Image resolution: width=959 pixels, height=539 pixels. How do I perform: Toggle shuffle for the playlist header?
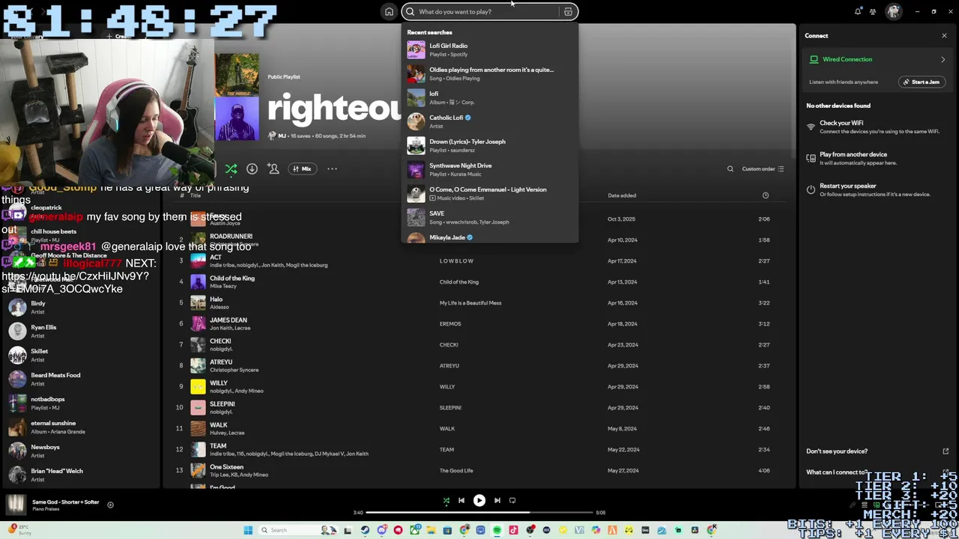tap(231, 168)
